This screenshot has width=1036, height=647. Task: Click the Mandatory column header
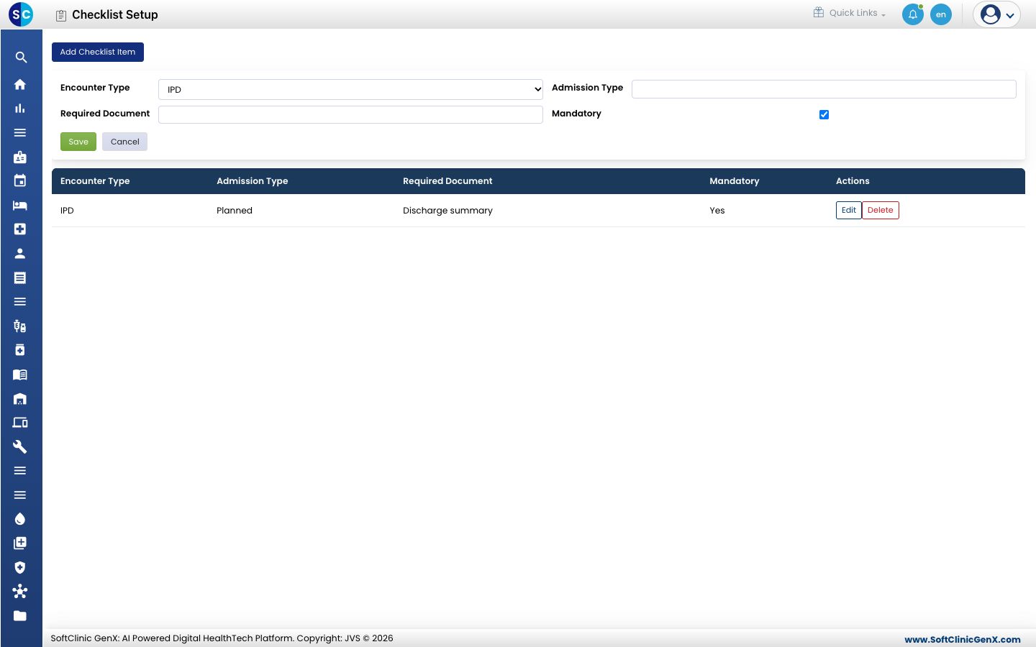pos(735,181)
